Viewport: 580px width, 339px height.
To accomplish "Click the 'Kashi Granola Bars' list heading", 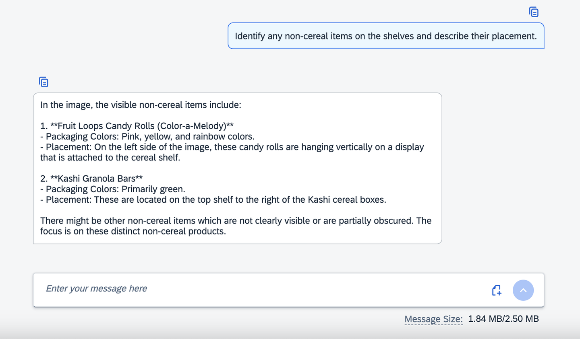I will tap(91, 178).
